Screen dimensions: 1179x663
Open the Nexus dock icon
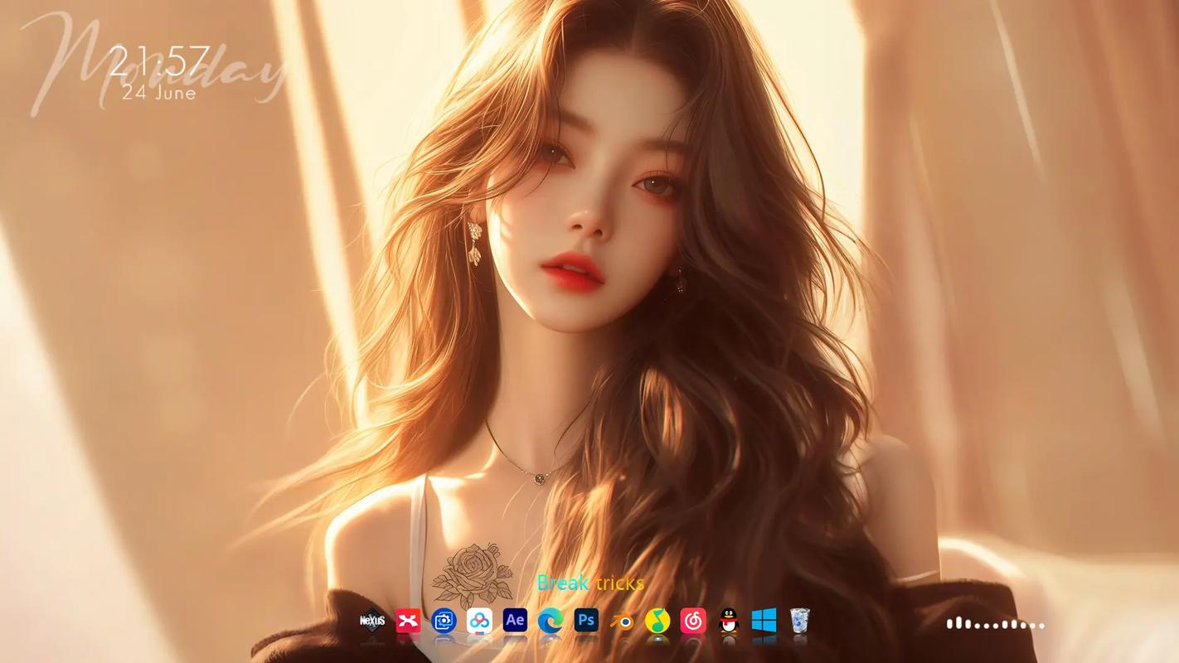(372, 620)
